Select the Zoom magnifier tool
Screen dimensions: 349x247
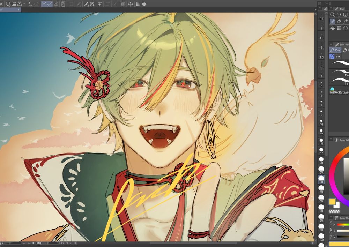pos(332,15)
